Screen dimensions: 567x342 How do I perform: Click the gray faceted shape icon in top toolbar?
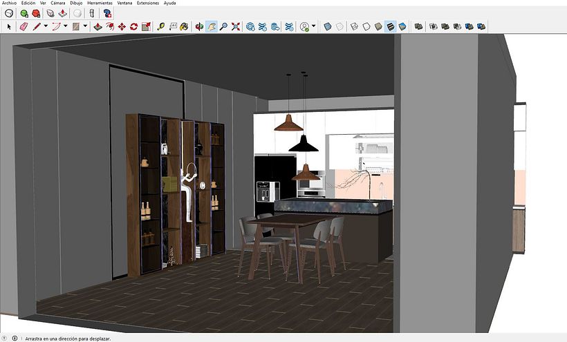point(50,13)
